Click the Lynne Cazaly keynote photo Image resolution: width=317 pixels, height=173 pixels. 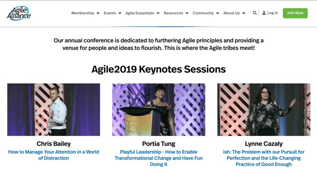(264, 109)
